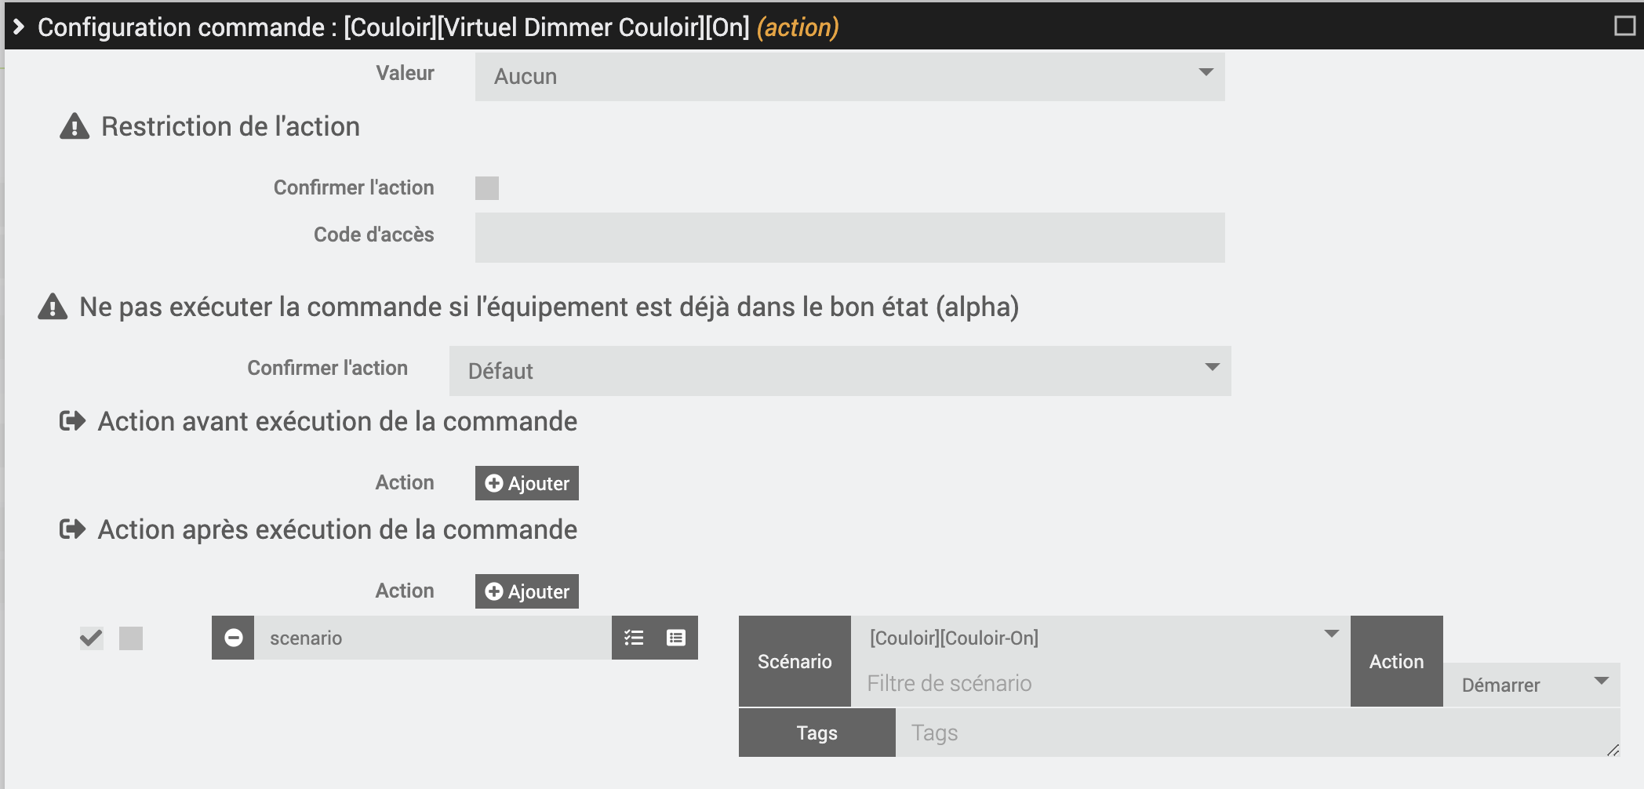Click the scenario action text field
The height and width of the screenshot is (789, 1644).
433,638
